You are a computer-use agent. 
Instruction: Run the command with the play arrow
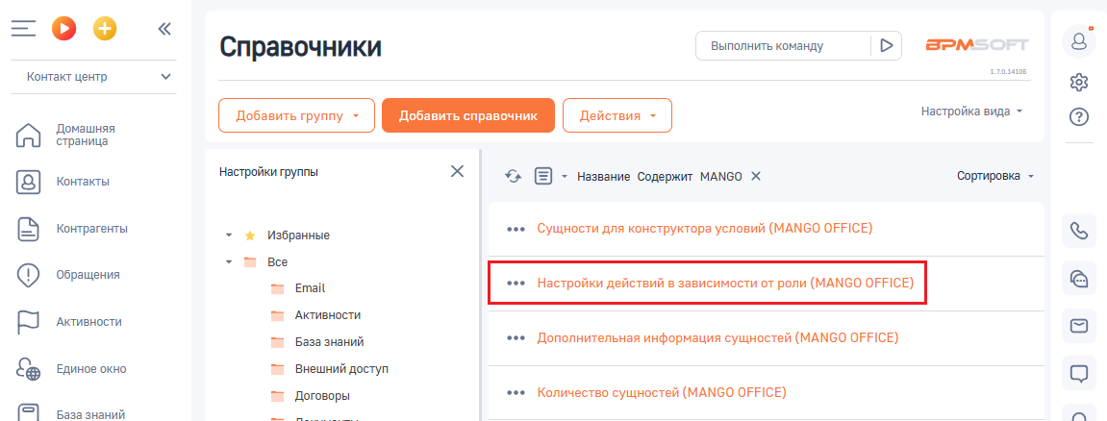point(886,46)
